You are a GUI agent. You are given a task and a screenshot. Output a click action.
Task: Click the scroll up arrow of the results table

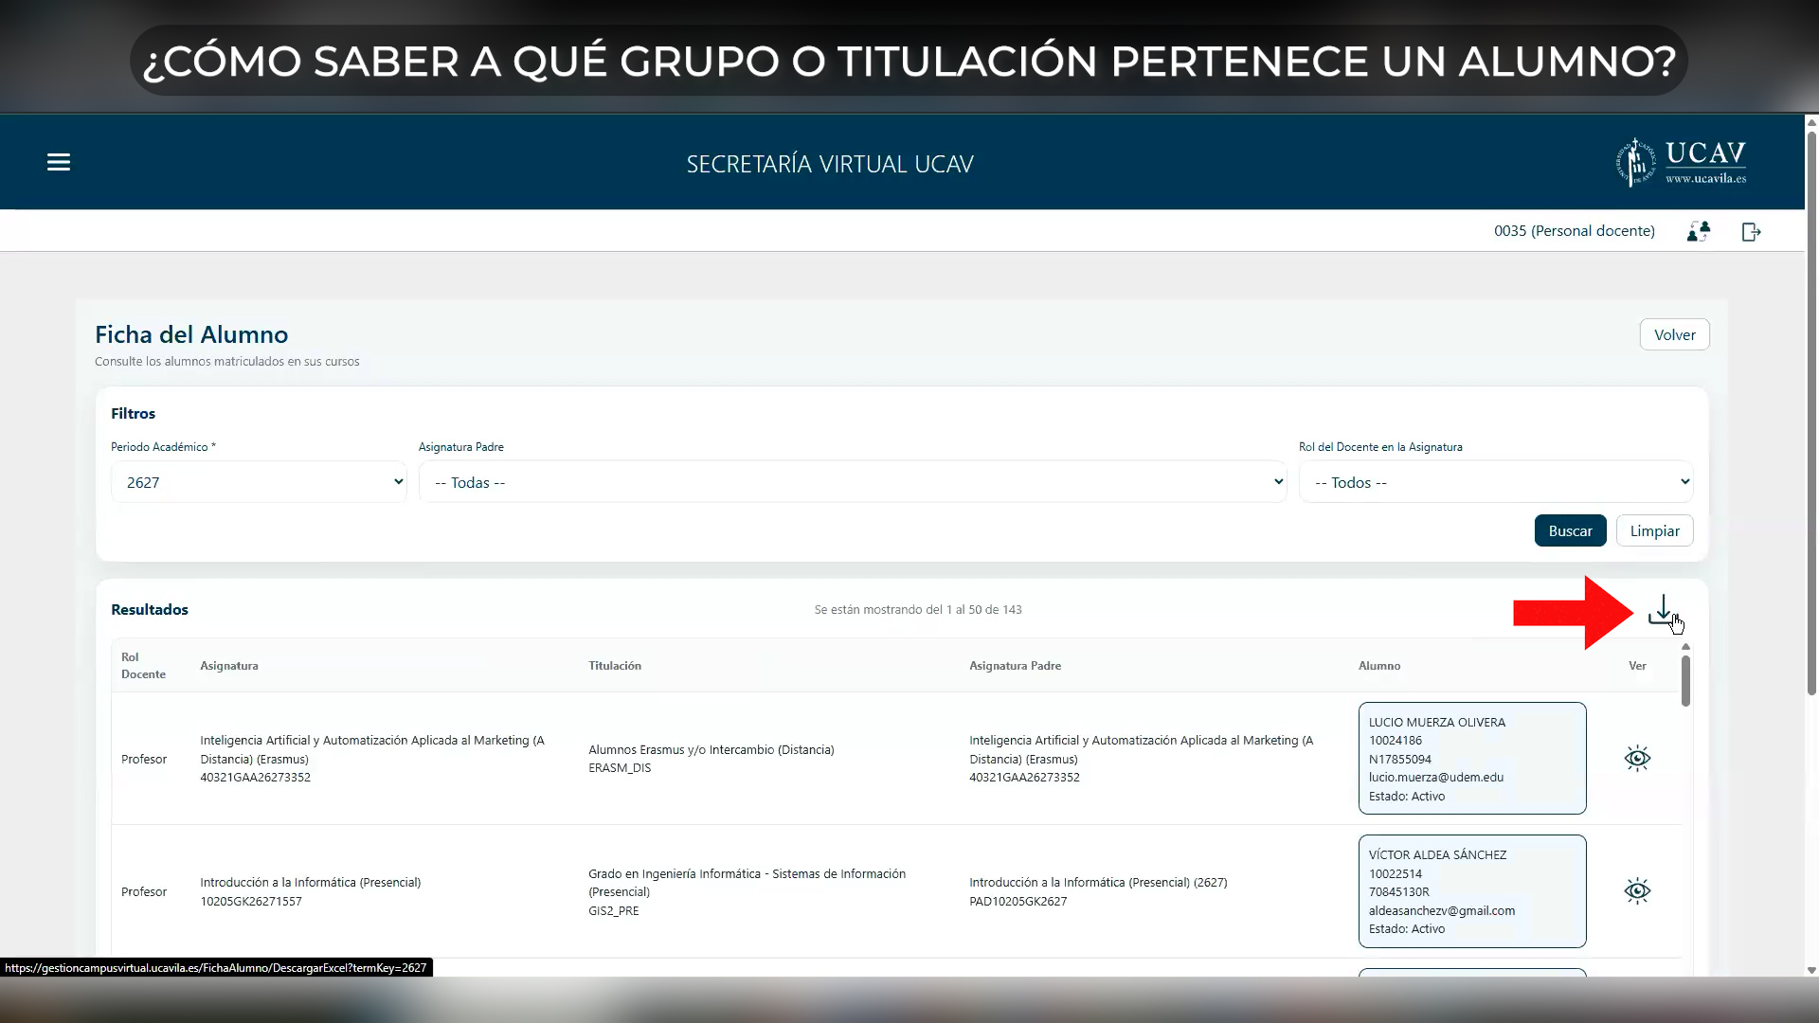1685,647
